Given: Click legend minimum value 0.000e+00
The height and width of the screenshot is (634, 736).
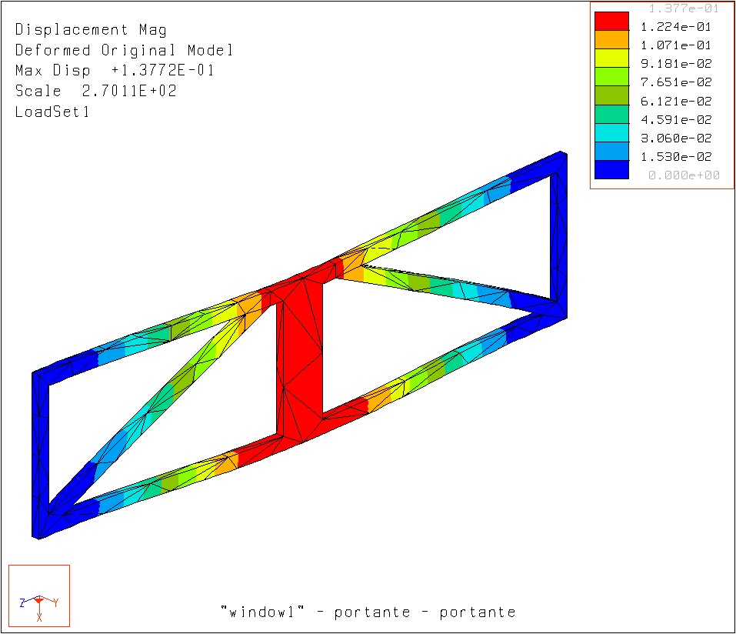Looking at the screenshot, I should coord(684,175).
